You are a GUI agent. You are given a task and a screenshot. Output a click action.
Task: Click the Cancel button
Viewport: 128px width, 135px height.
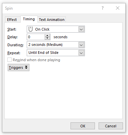click(111, 126)
